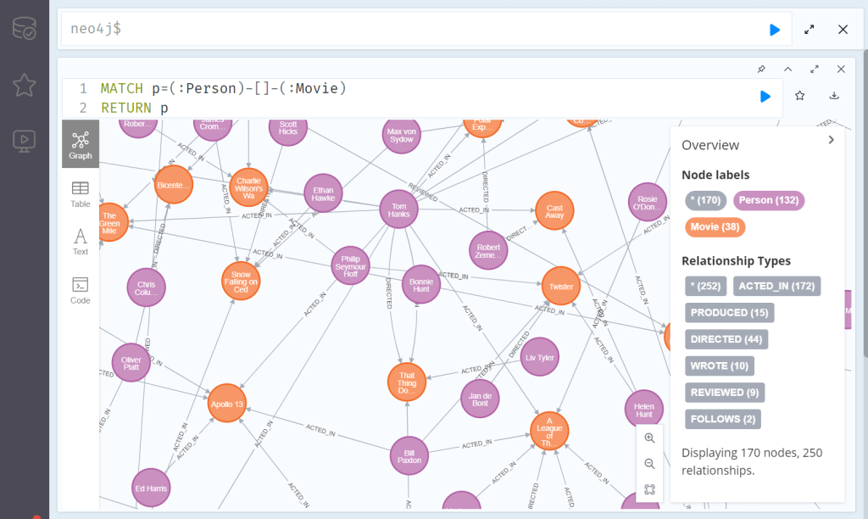Run the query in the top editor

[775, 30]
